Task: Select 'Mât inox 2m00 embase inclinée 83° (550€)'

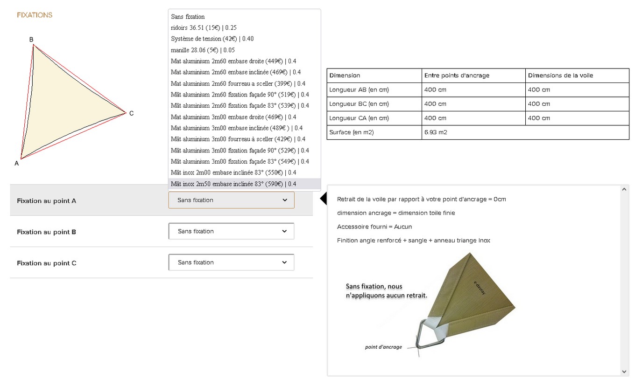Action: pos(244,173)
